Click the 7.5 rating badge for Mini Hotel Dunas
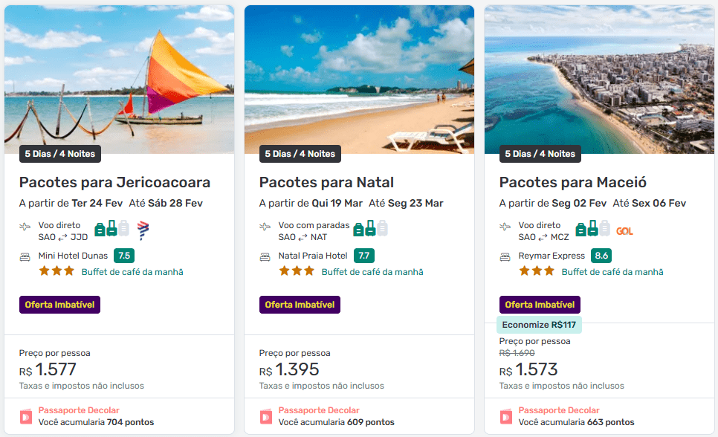This screenshot has height=437, width=718. (x=124, y=256)
